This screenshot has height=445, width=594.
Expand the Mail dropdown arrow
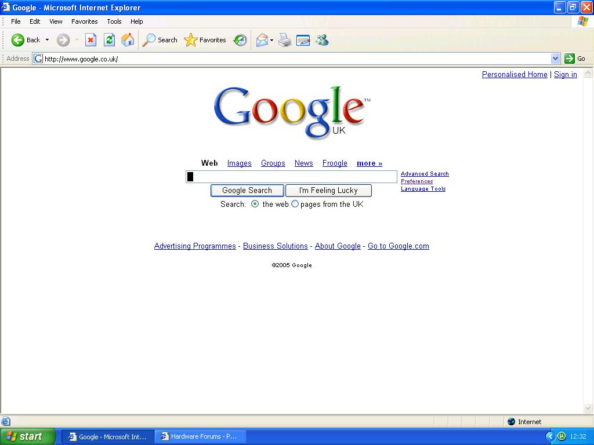point(271,40)
